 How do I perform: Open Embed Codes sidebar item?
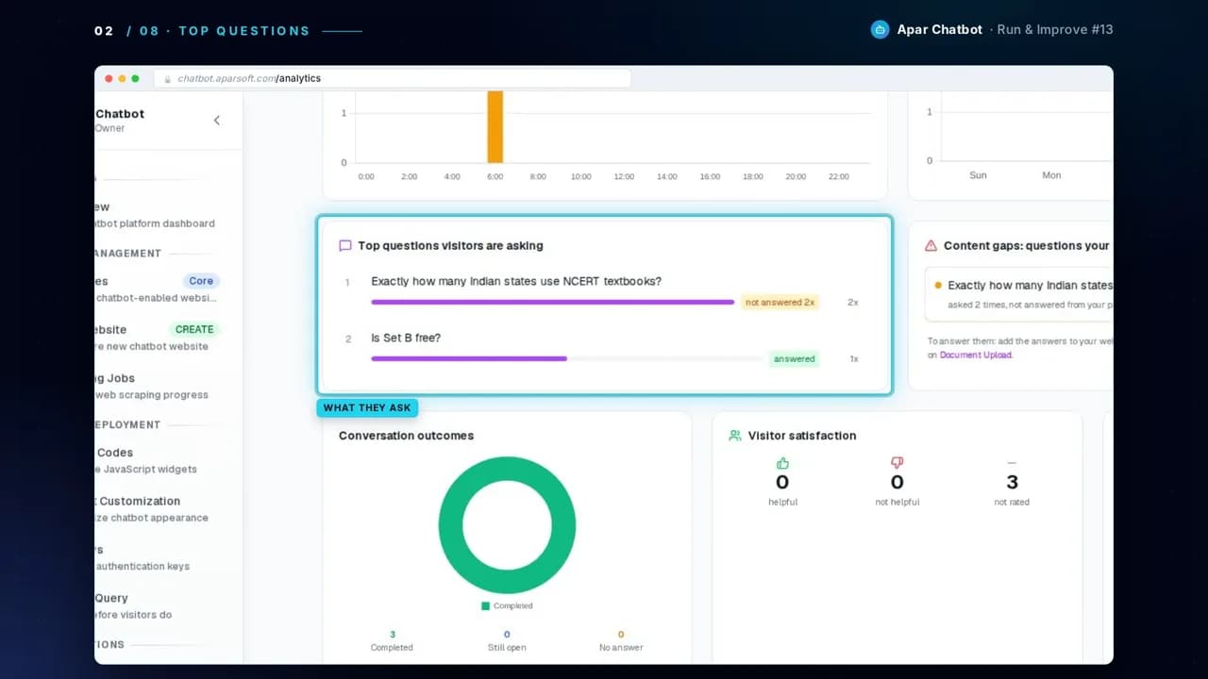158,460
